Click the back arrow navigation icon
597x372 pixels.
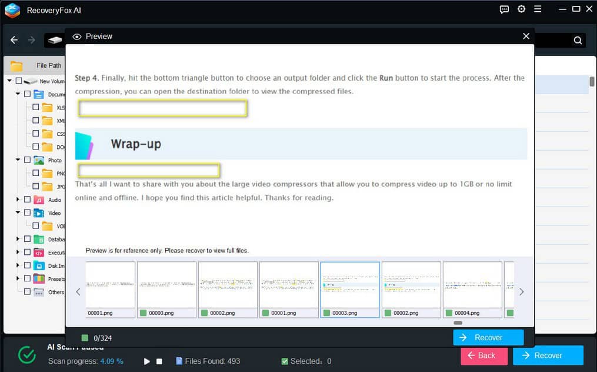tap(14, 40)
